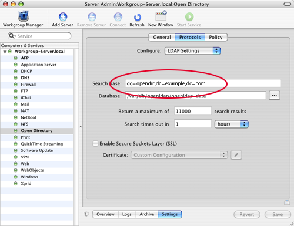The image size is (294, 226).
Task: Click the status icon next to Xgrid
Action: (x=16, y=183)
